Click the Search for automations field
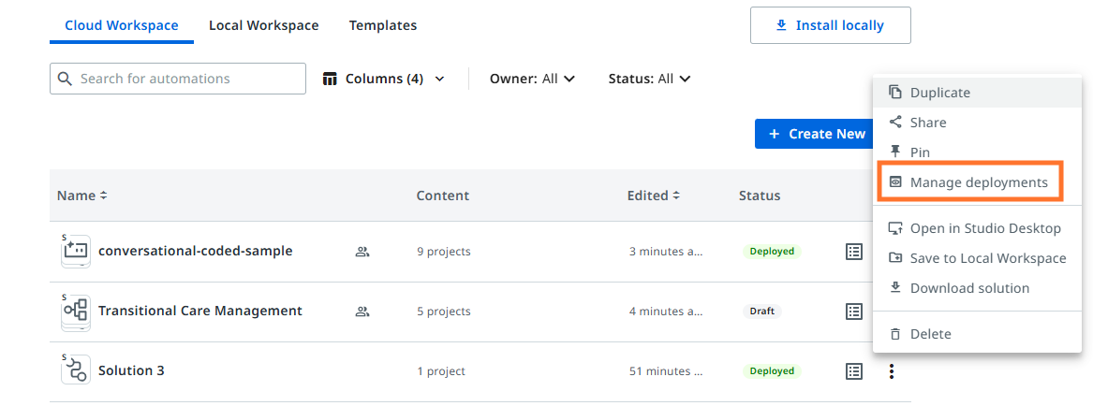This screenshot has height=406, width=1093. tap(178, 79)
